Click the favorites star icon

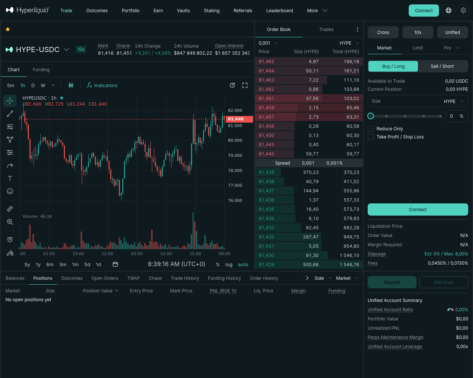pyautogui.click(x=8, y=29)
